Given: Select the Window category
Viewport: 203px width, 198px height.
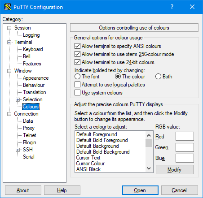Looking at the screenshot, I should (x=23, y=71).
